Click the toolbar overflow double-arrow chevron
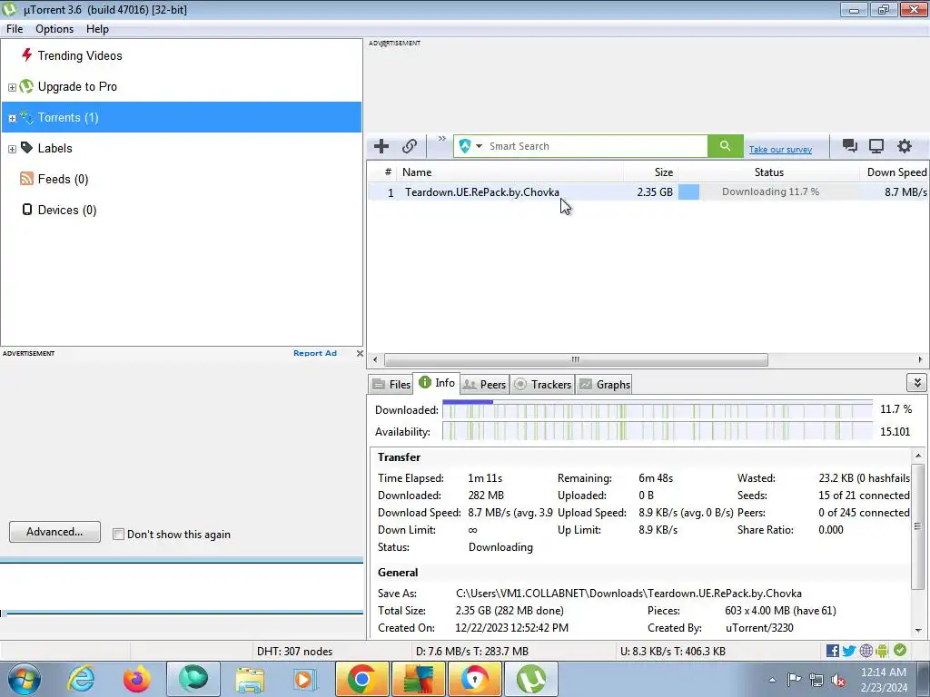930x697 pixels. [x=442, y=139]
